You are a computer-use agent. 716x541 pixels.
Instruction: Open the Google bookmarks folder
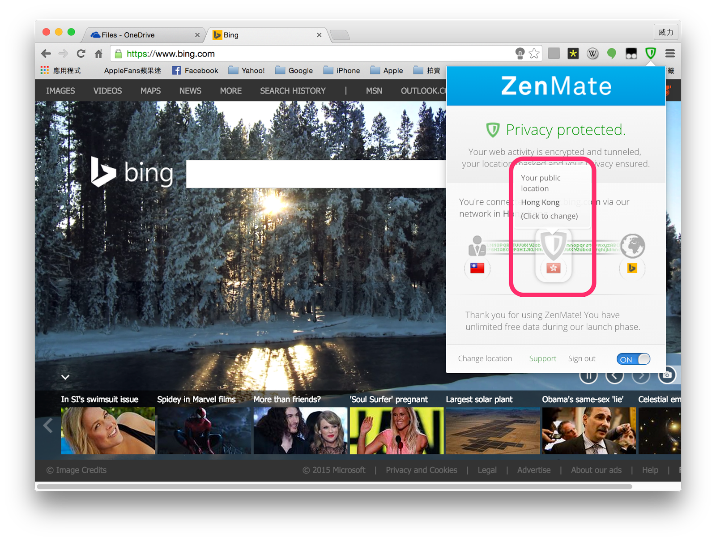(x=294, y=70)
